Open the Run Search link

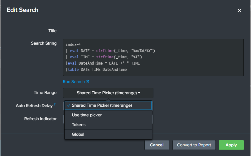coord(74,82)
